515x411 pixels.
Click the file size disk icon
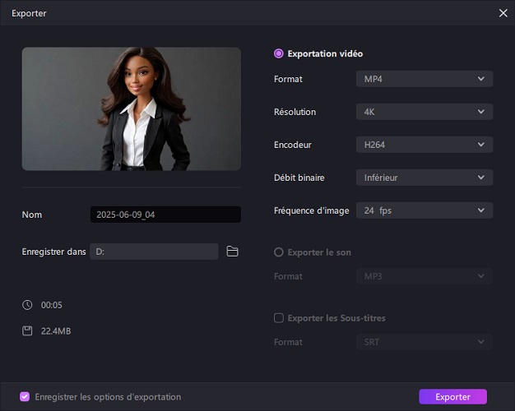pyautogui.click(x=27, y=331)
